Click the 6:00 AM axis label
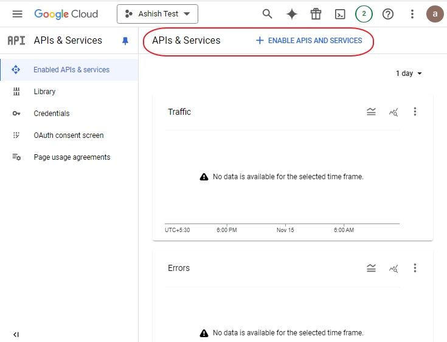Viewport: 447px width, 342px height. pos(344,230)
